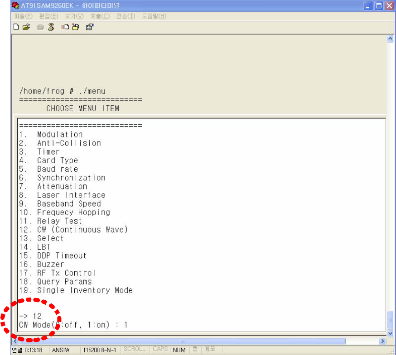Click the '14. LBT' line
This screenshot has width=396, height=355.
[x=35, y=247]
